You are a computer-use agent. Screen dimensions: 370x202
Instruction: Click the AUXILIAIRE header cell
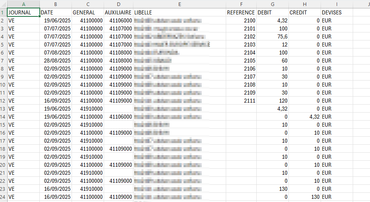118,12
